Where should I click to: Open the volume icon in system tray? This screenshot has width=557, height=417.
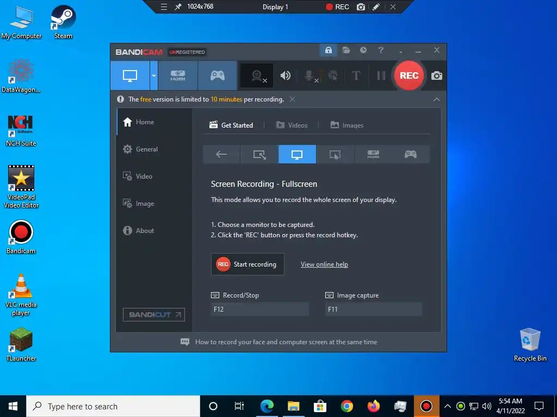[487, 406]
